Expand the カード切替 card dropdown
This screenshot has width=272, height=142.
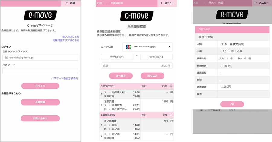[147, 47]
